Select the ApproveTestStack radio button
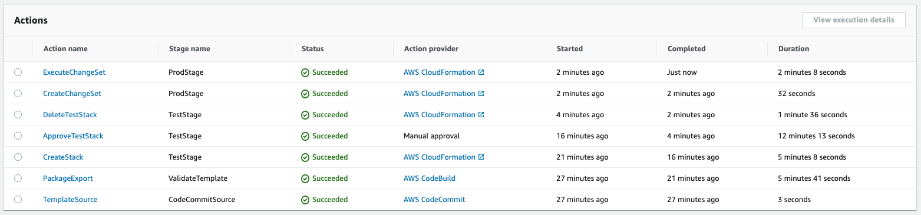921x215 pixels. pyautogui.click(x=18, y=135)
